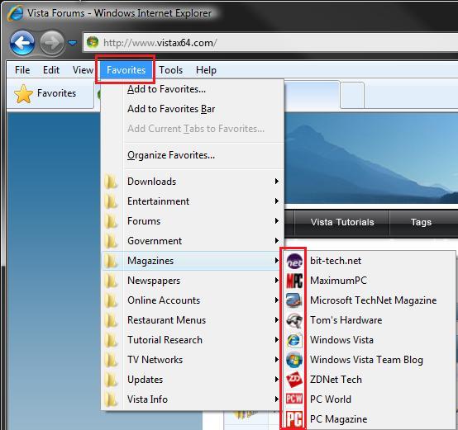Open the MaximumPC favorite
Image resolution: width=458 pixels, height=430 pixels.
[x=370, y=281]
